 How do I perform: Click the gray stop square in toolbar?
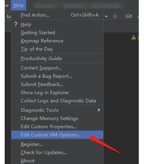coord(115,16)
